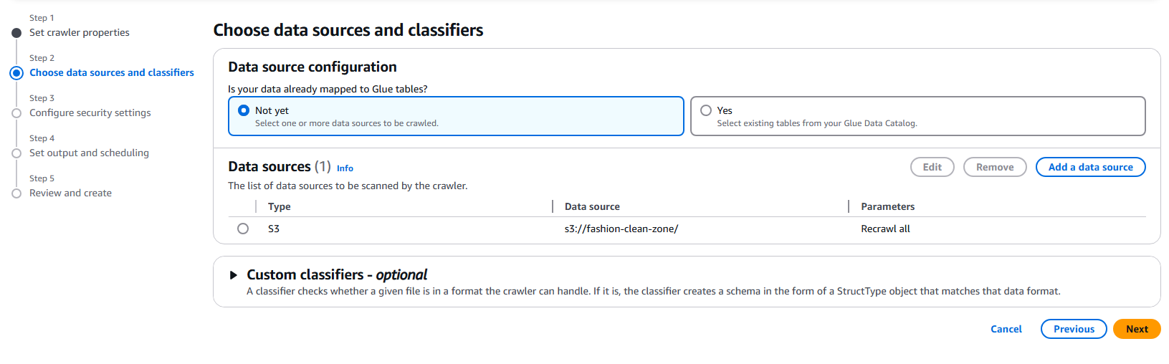Click the Step 4 circle indicator
The width and height of the screenshot is (1169, 364).
tap(16, 153)
